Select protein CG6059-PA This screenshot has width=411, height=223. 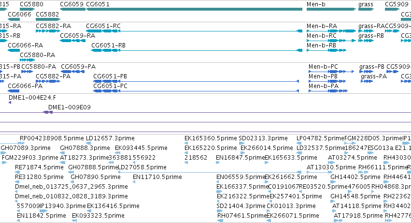[x=78, y=67]
